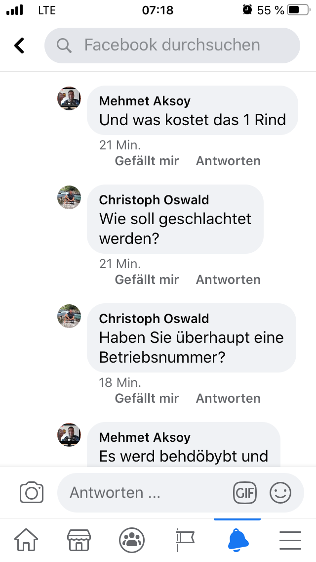Open the Notifications bell tab
The height and width of the screenshot is (562, 316).
tap(237, 539)
